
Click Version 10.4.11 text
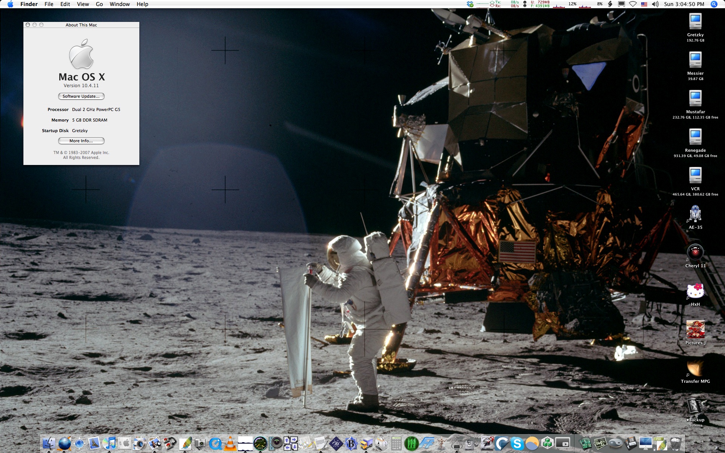(81, 86)
